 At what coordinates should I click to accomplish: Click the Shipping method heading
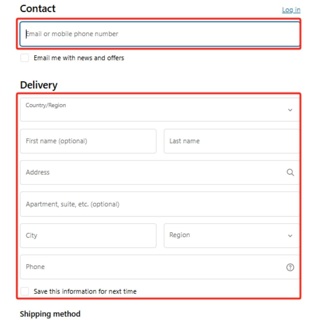point(50,314)
